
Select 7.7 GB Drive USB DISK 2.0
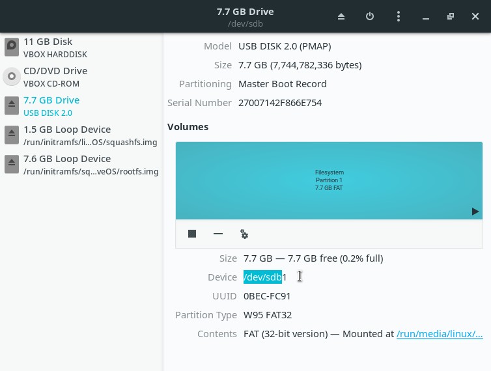click(81, 106)
